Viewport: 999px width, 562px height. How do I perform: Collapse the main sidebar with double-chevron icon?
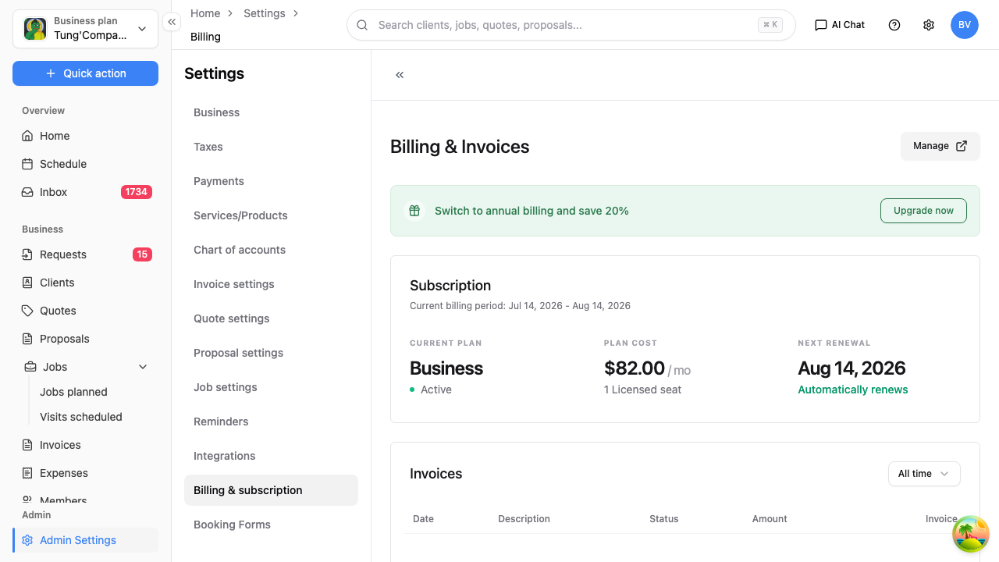[x=172, y=22]
